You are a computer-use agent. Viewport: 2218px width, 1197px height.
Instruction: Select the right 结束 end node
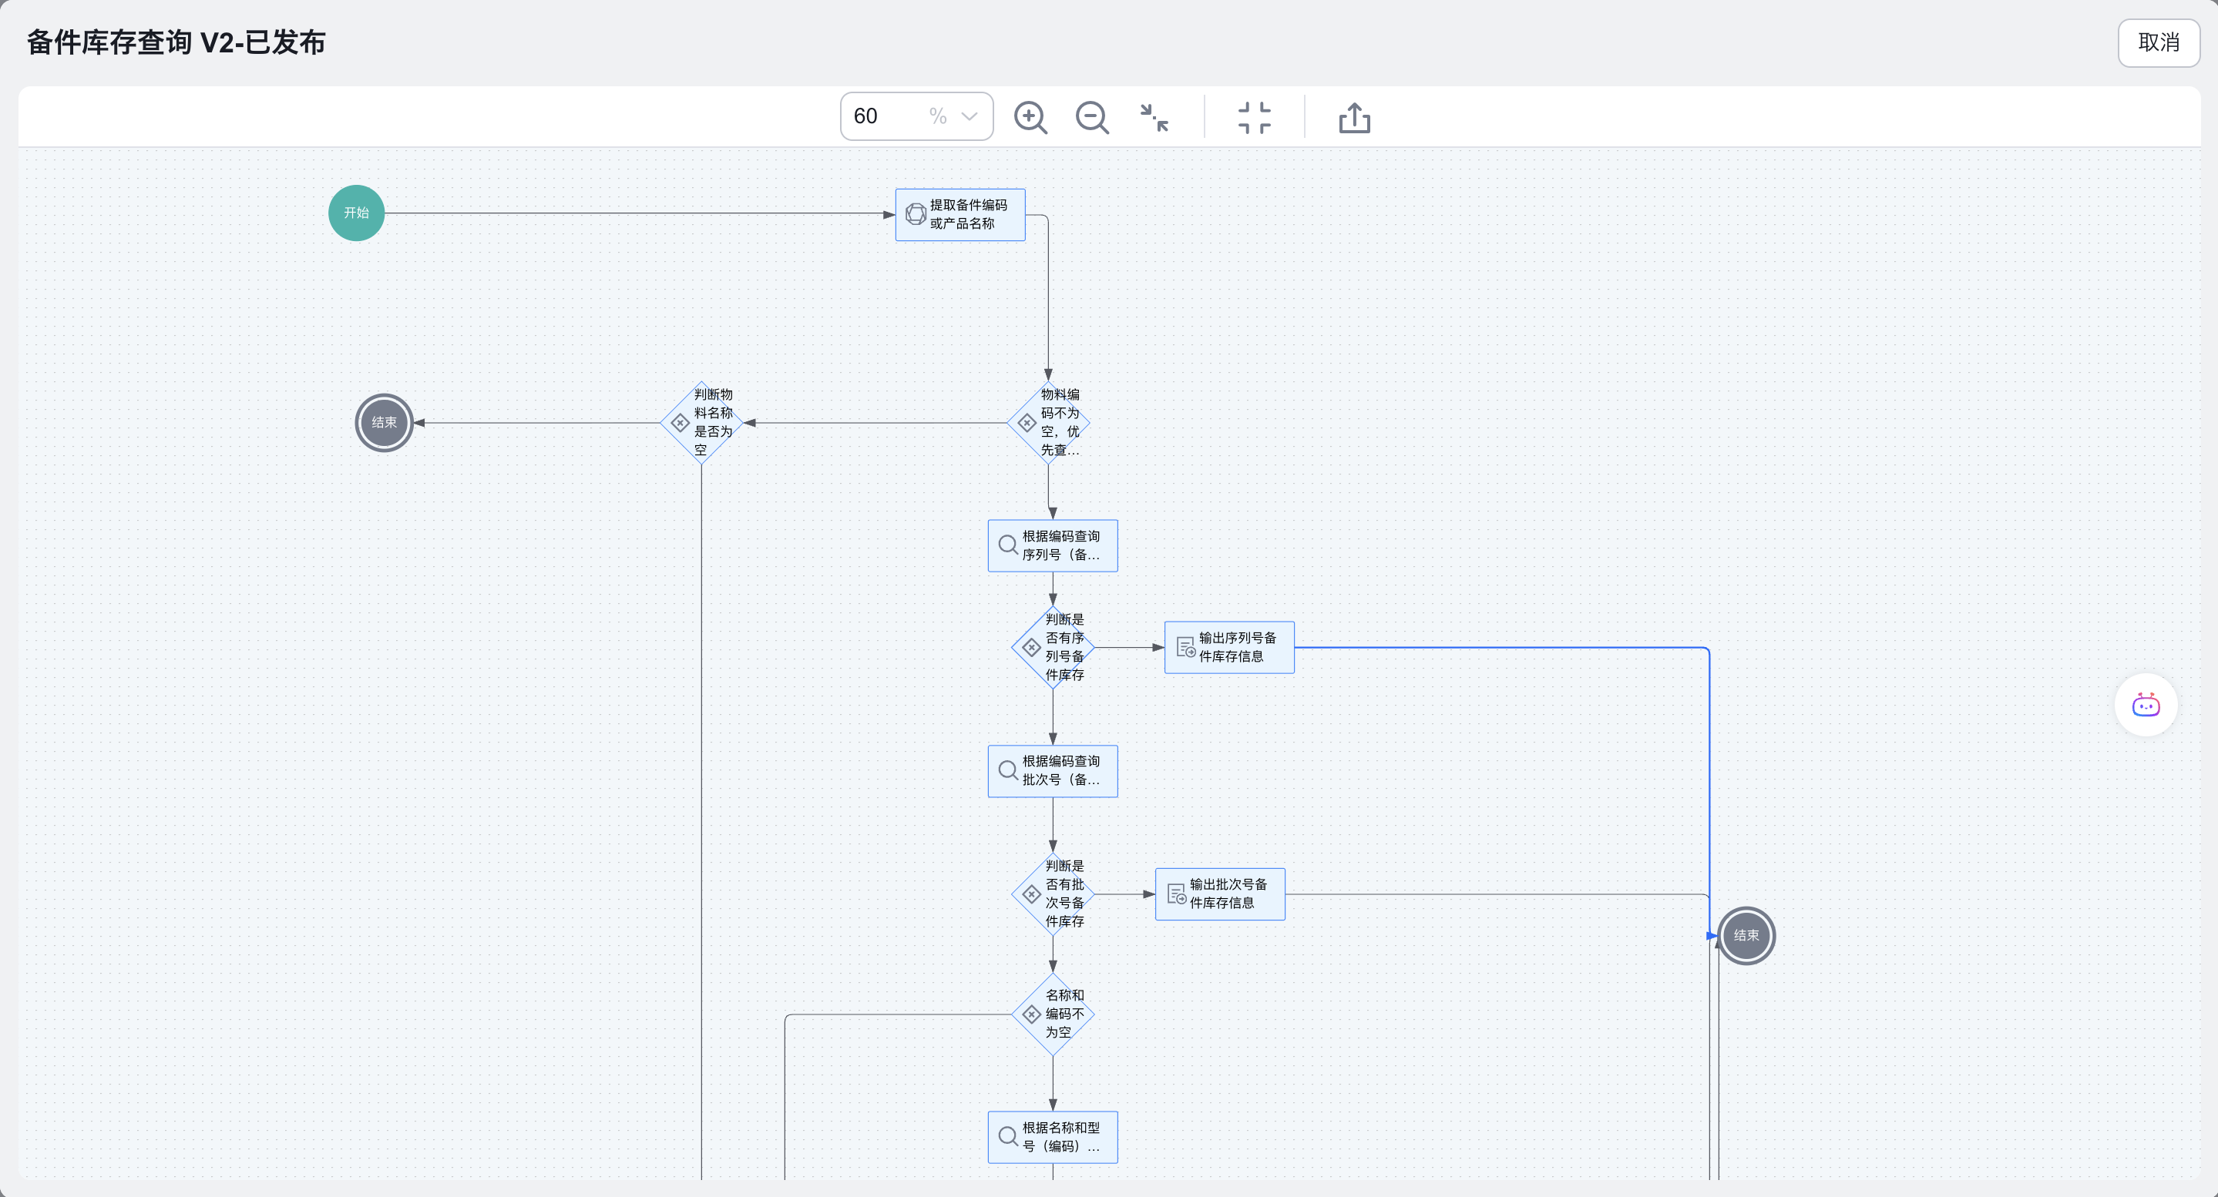1746,935
